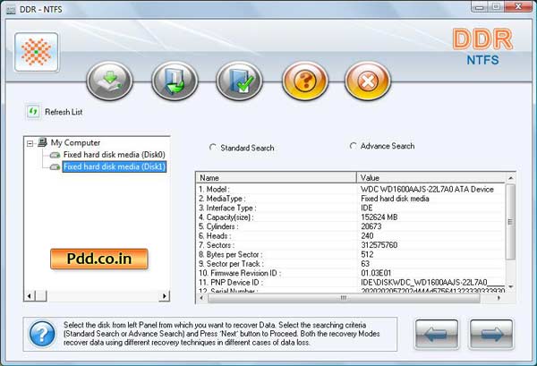
Task: Select Fixed hard disk media (Disk0)
Action: pyautogui.click(x=114, y=155)
